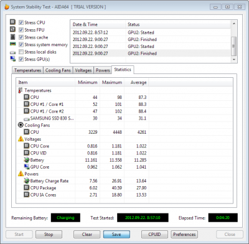Click the Status column header in the log
Image resolution: width=249 pixels, height=244 pixels.
pyautogui.click(x=178, y=24)
